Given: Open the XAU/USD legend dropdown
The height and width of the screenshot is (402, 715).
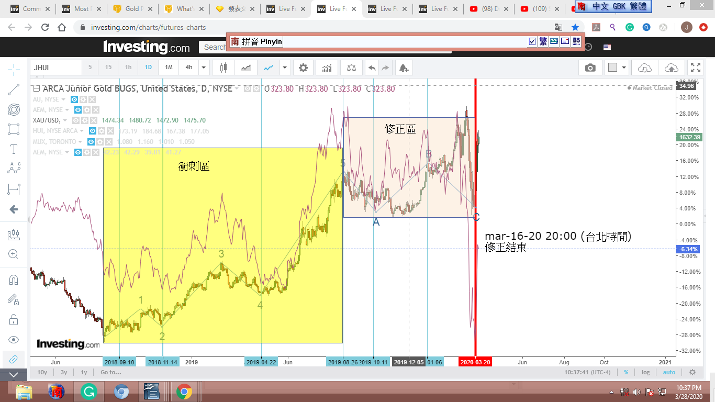Looking at the screenshot, I should 64,120.
